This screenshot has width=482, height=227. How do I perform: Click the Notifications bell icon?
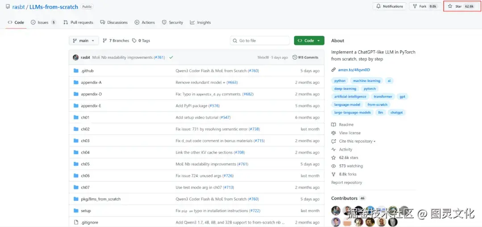point(378,6)
